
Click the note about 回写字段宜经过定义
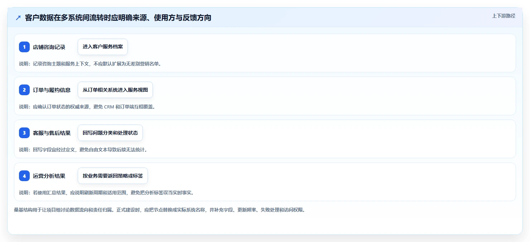pyautogui.click(x=83, y=150)
